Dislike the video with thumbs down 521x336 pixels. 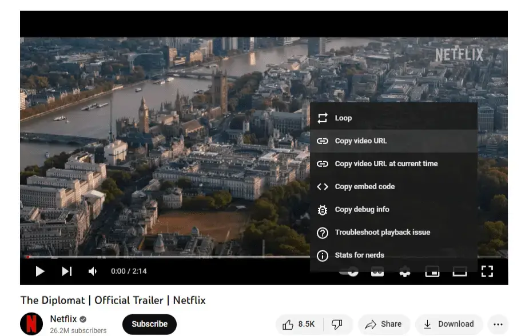337,324
